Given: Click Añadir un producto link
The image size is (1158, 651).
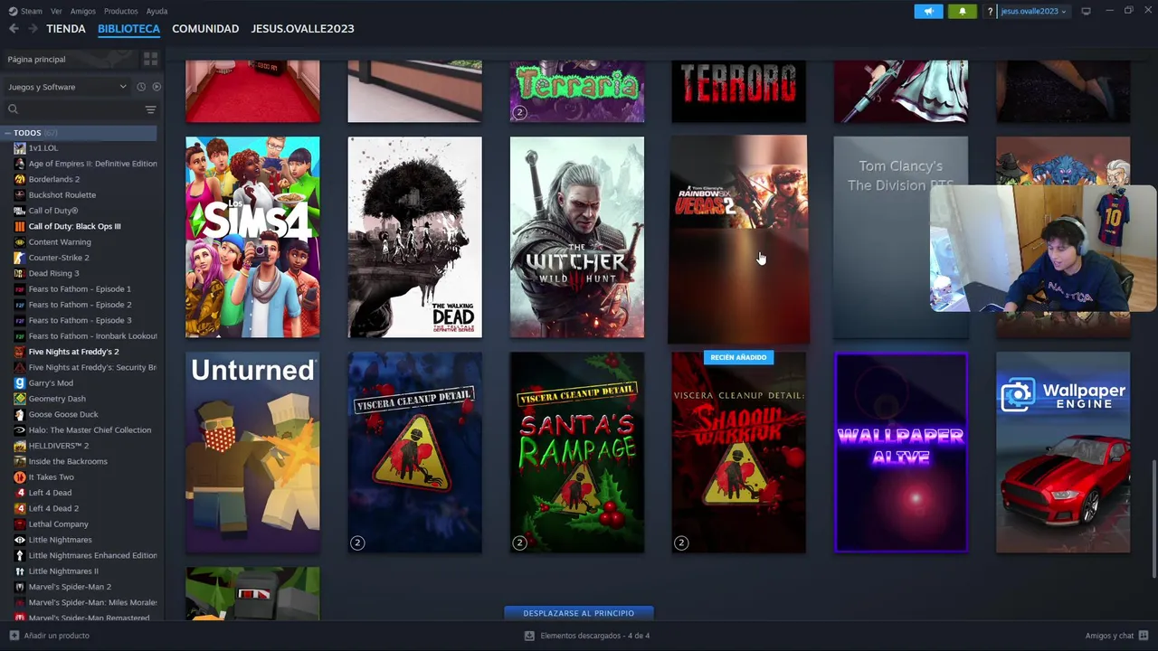Looking at the screenshot, I should [x=56, y=636].
